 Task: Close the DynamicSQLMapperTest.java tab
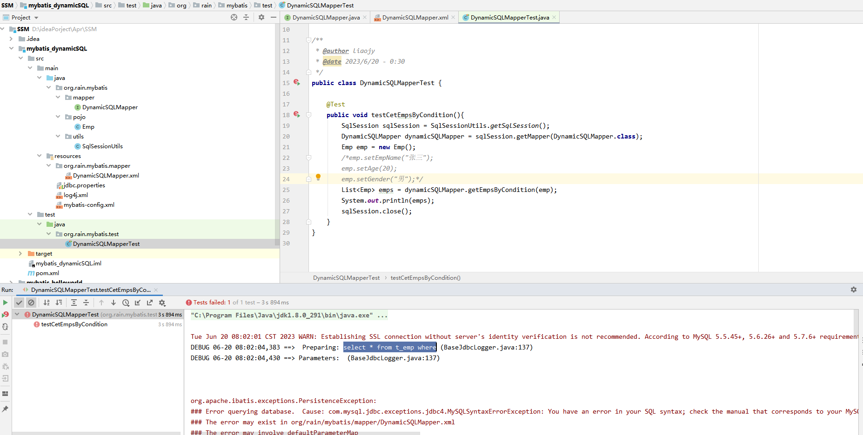pyautogui.click(x=554, y=18)
